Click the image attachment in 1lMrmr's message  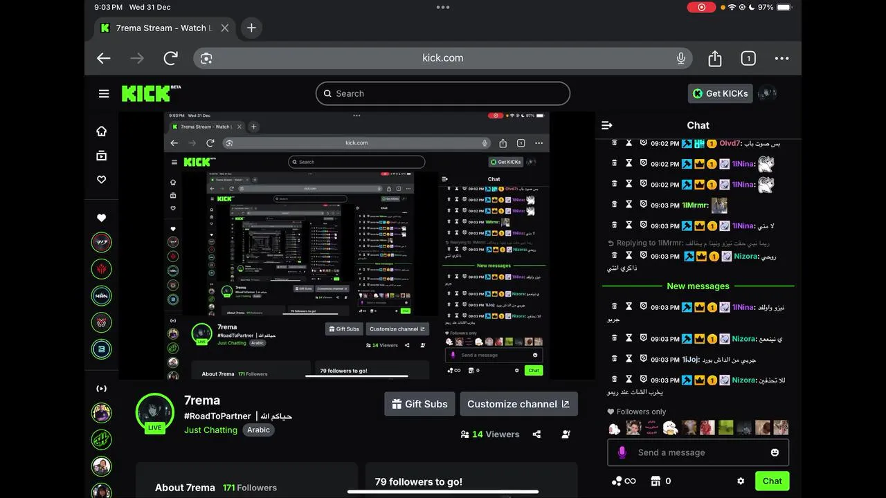point(719,205)
